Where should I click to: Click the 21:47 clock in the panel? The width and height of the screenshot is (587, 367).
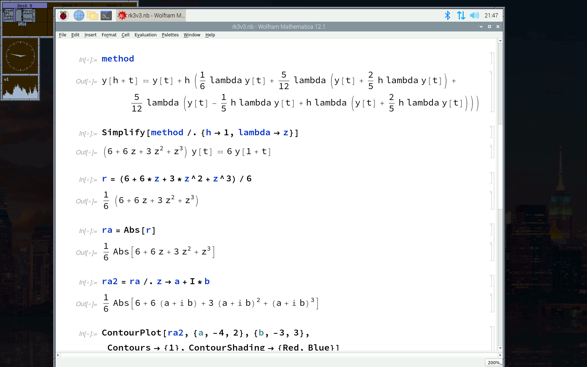point(491,15)
